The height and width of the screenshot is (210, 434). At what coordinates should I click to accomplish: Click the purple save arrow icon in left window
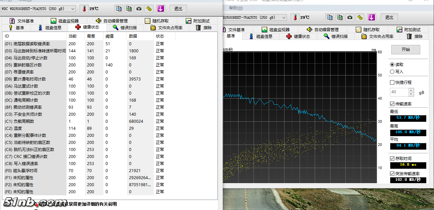pyautogui.click(x=161, y=9)
